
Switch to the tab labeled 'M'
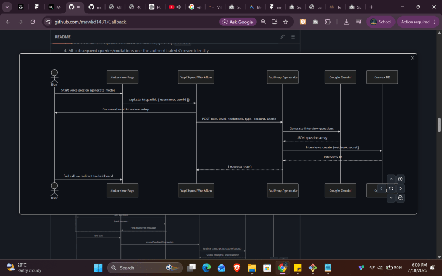54,7
